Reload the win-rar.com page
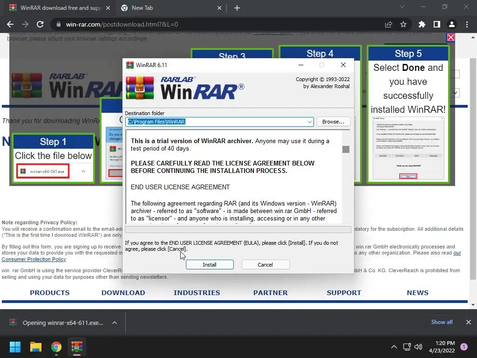Image resolution: width=477 pixels, height=358 pixels. [40, 24]
